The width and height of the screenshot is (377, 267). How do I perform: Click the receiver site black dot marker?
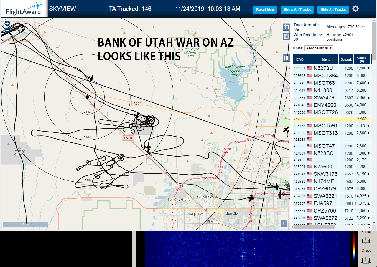tap(87, 97)
